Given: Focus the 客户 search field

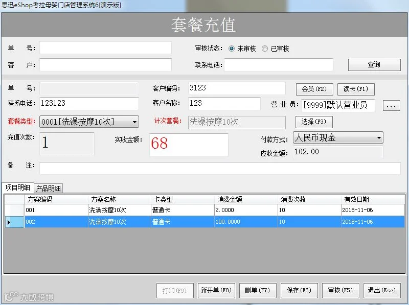Looking at the screenshot, I should point(105,65).
